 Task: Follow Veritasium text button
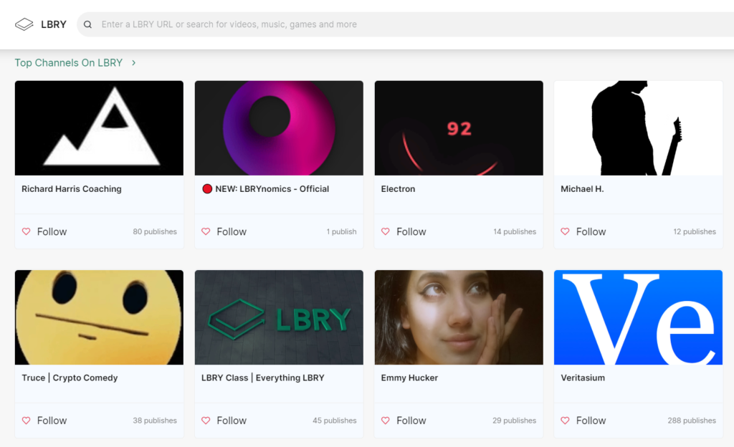coord(591,420)
